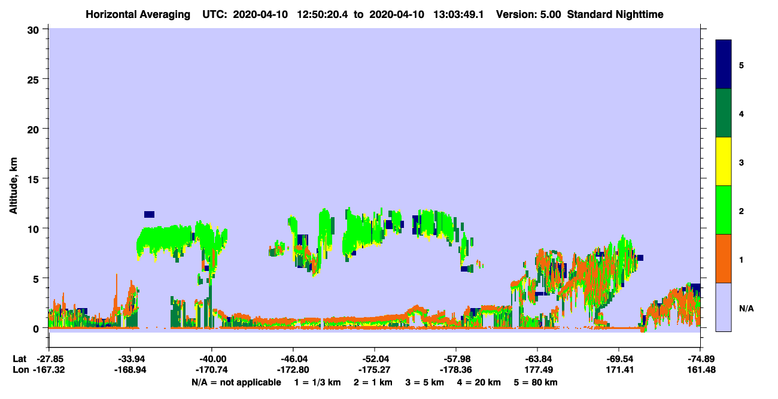778x399 pixels.
Task: Click longitude value -170.74
Action: (x=211, y=370)
